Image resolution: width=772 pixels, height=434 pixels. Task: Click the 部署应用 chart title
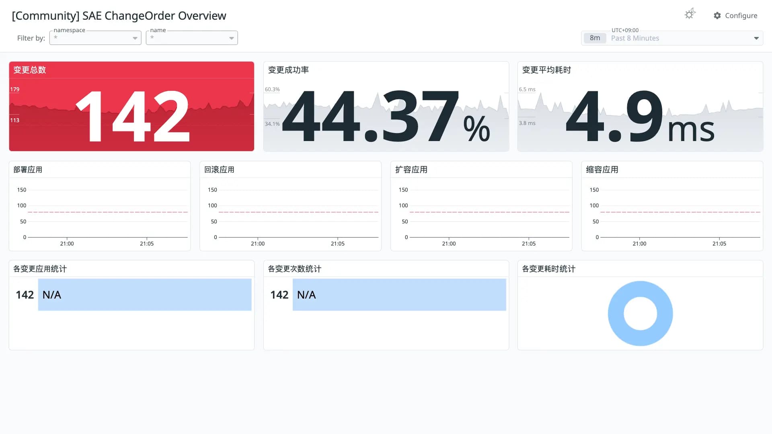point(28,170)
